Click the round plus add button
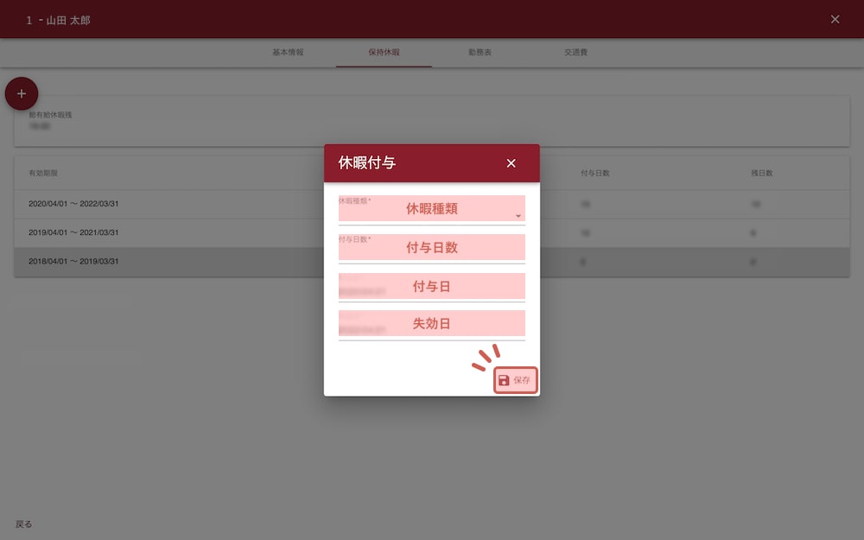 coord(22,93)
